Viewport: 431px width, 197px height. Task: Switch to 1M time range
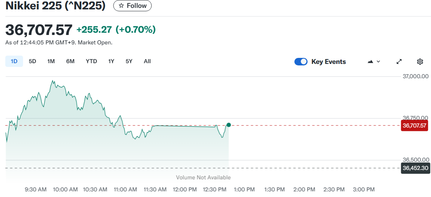51,61
